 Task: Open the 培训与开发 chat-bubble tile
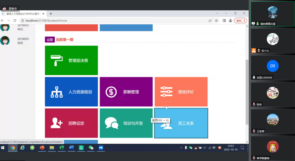(x=126, y=123)
